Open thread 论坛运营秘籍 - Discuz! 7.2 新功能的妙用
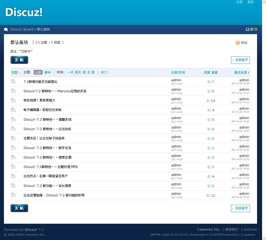The height and width of the screenshot is (240, 266). pyautogui.click(x=54, y=195)
